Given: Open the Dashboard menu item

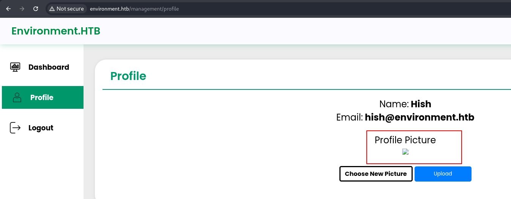Looking at the screenshot, I should (x=49, y=67).
